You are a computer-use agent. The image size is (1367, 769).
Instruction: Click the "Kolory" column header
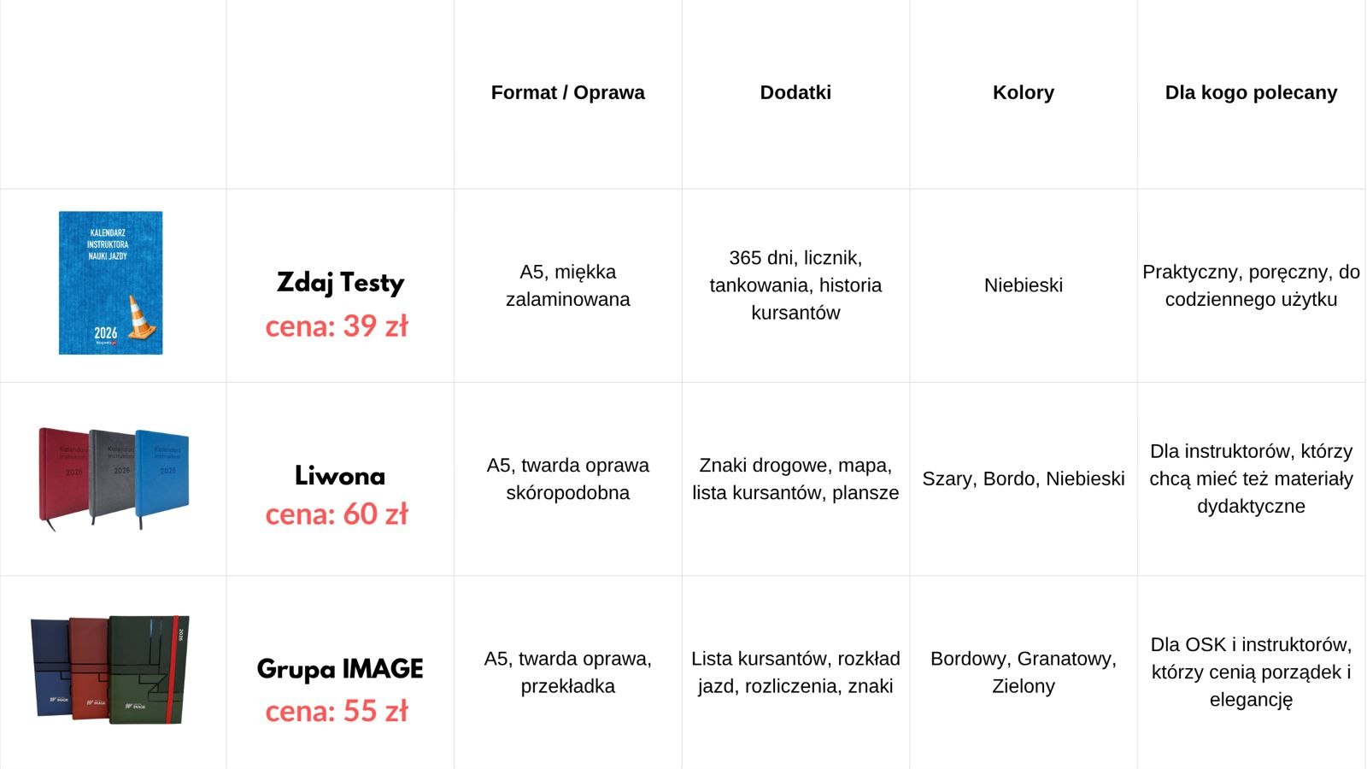(x=1023, y=92)
